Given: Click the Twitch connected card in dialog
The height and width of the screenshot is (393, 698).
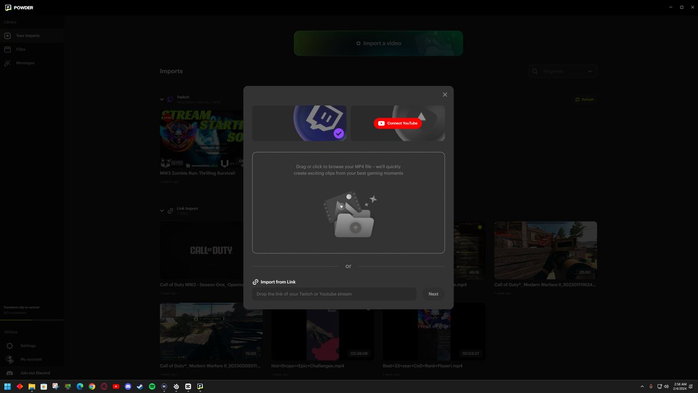Looking at the screenshot, I should 299,123.
